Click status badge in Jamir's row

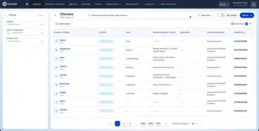[106, 41]
